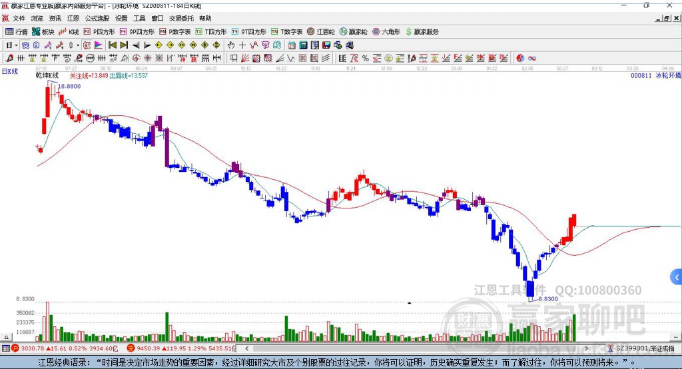Click the high price label 18.8800
Viewport: 682px width, 369px height.
pos(69,86)
